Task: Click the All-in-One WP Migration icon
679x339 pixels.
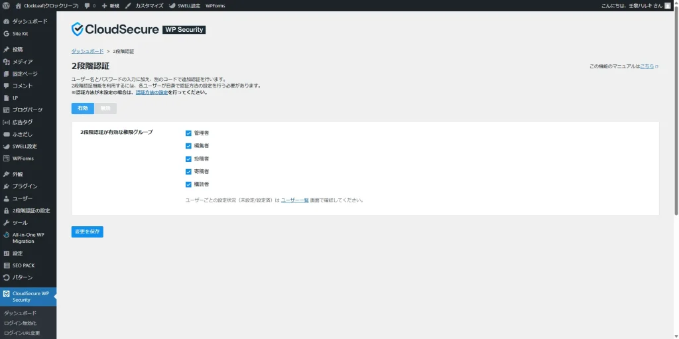Action: [x=6, y=235]
